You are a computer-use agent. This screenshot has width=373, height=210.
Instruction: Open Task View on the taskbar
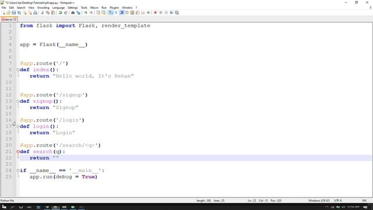coord(29,207)
